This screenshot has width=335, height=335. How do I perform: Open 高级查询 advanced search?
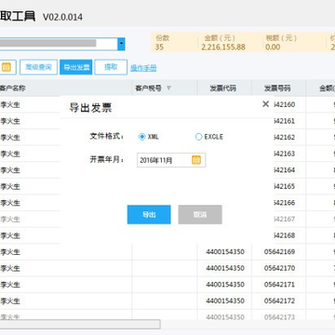[x=38, y=67]
